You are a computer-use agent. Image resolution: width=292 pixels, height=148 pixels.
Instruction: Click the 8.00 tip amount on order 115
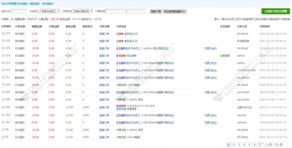point(52,48)
